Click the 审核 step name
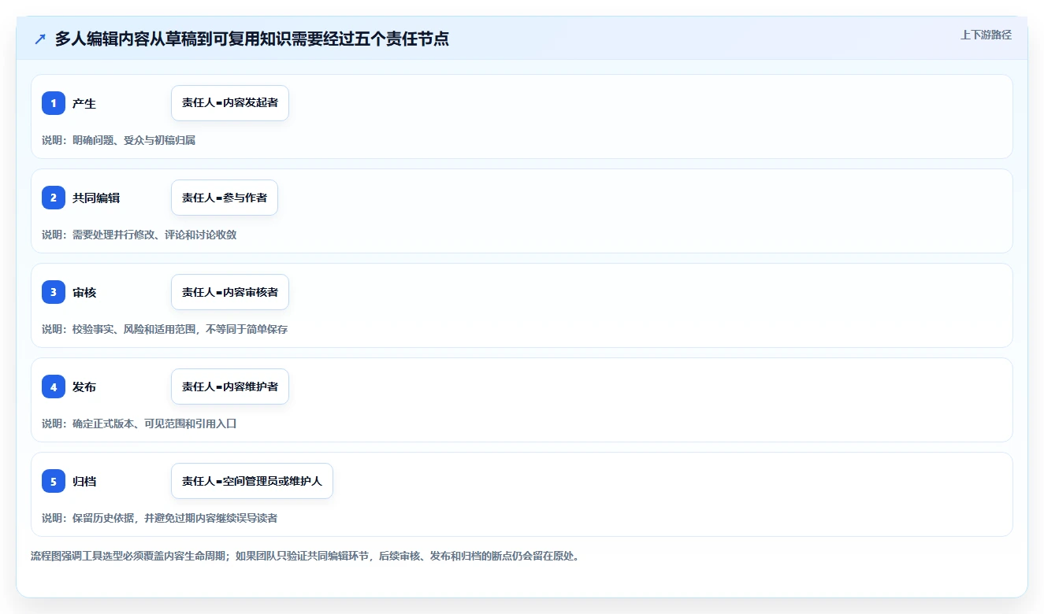Viewport: 1044px width, 614px height. tap(84, 292)
